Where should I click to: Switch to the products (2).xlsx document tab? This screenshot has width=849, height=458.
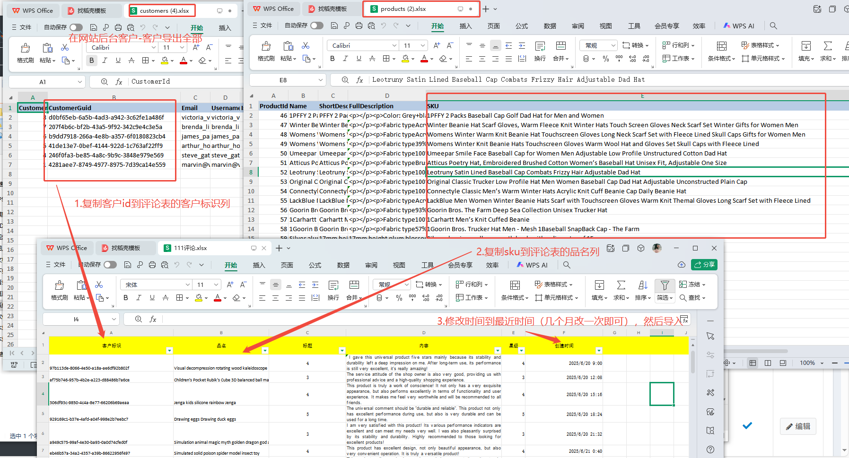[403, 9]
